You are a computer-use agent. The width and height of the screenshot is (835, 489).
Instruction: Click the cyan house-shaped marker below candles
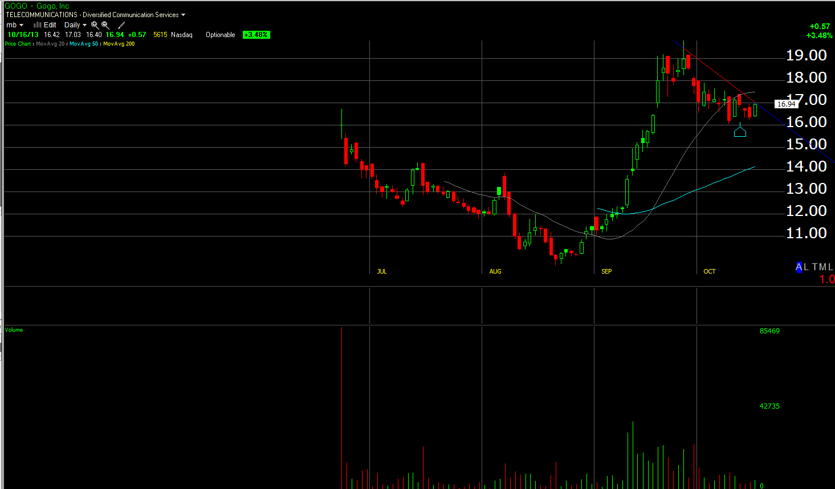[740, 131]
